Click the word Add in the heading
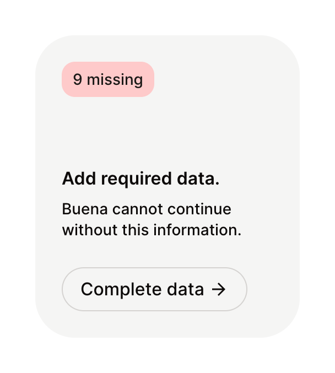This screenshot has width=335, height=373. coord(75,179)
